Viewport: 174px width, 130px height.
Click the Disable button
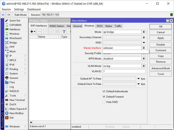tap(161, 45)
